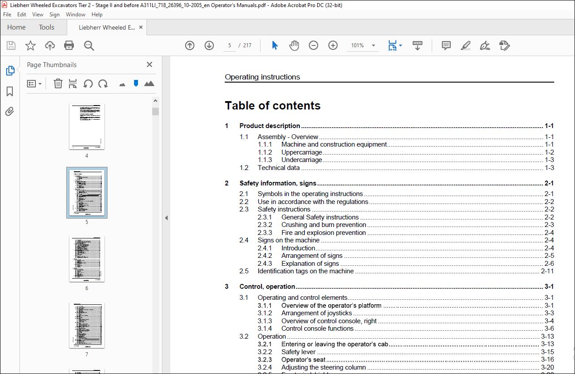The width and height of the screenshot is (575, 374).
Task: Select the Liebherr Wheeled document tab
Action: coord(107,27)
